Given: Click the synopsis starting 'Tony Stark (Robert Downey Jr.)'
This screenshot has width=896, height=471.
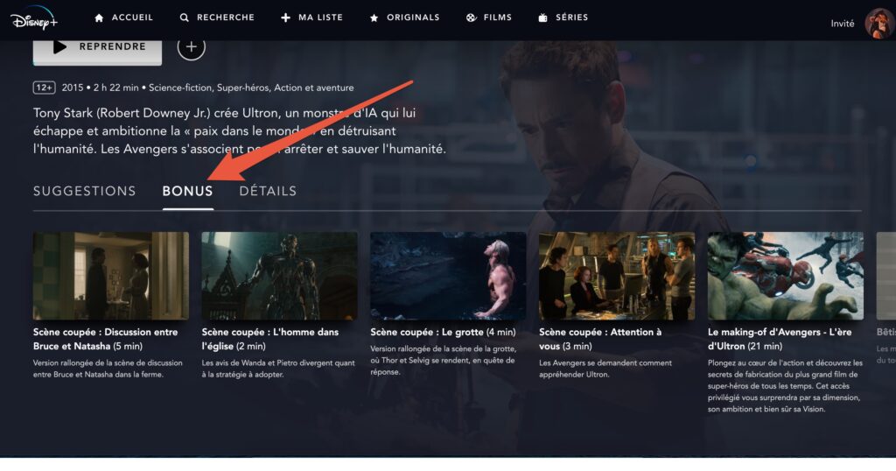Looking at the screenshot, I should 240,131.
